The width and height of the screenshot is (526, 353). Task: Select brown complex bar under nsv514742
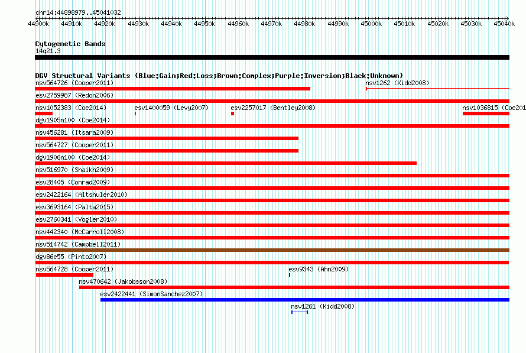[272, 250]
